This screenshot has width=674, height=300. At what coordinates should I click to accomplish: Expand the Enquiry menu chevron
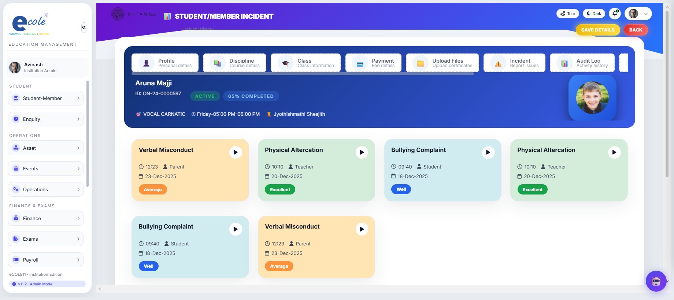click(78, 119)
